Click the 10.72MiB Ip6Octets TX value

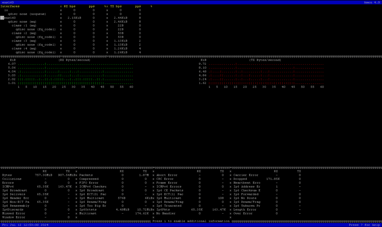145,210
